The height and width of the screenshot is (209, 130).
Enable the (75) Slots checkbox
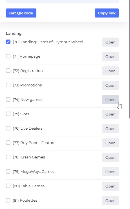click(8, 114)
